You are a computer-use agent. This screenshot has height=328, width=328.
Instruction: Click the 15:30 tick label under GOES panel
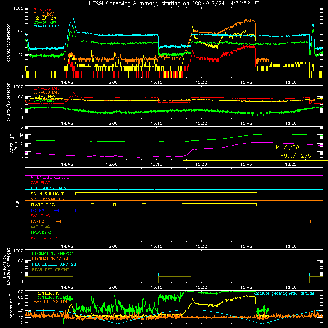click(x=201, y=164)
